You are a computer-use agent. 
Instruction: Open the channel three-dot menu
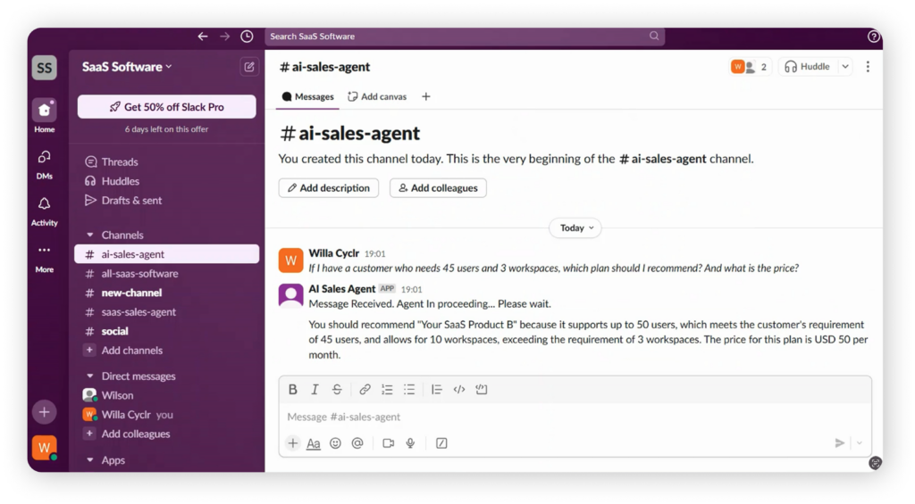(868, 66)
